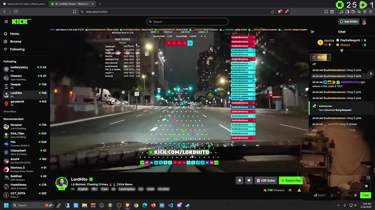Click the Cars stream tag
375x210 pixels.
(105, 189)
